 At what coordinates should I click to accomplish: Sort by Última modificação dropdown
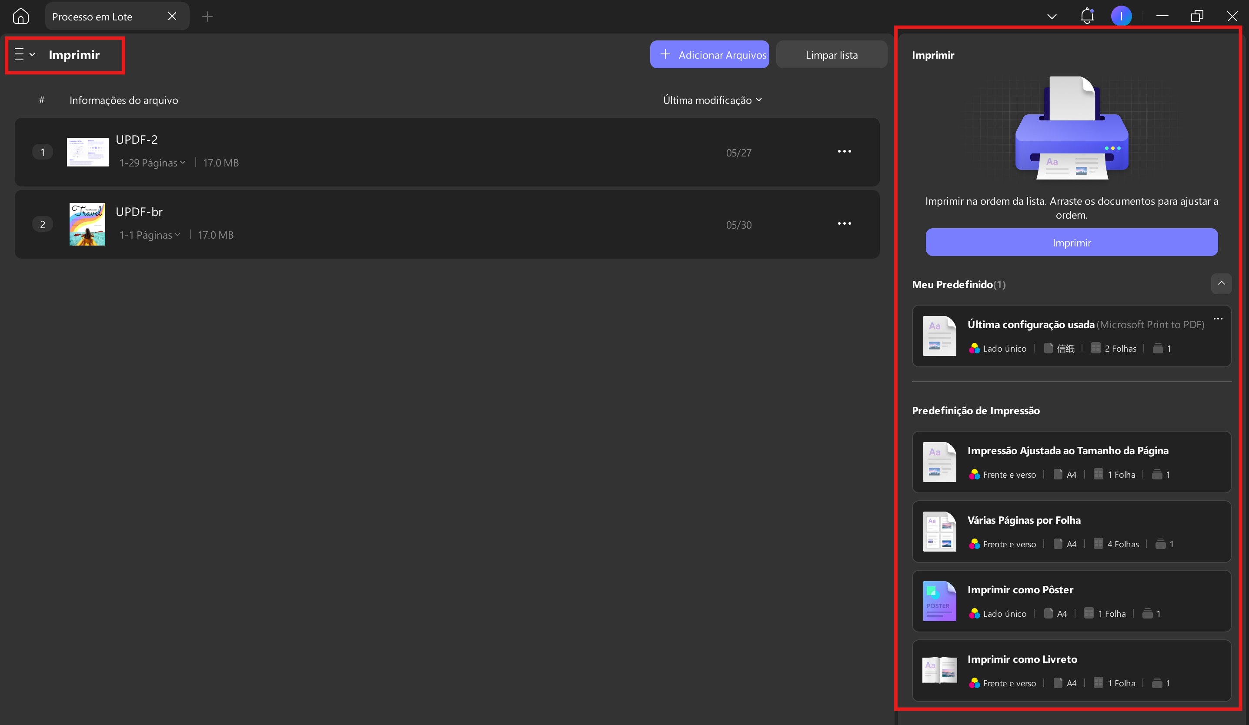click(712, 100)
